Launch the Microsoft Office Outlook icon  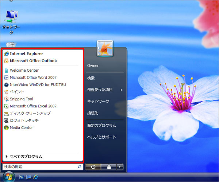[x=6, y=61]
